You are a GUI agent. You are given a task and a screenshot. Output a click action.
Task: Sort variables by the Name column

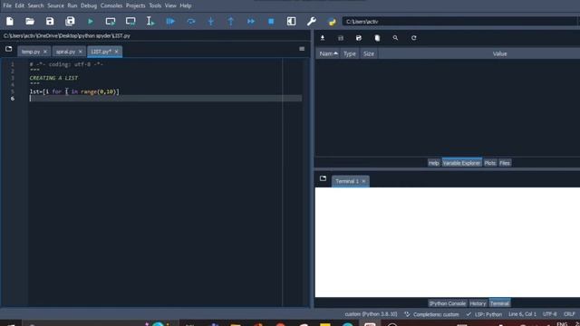coord(328,54)
